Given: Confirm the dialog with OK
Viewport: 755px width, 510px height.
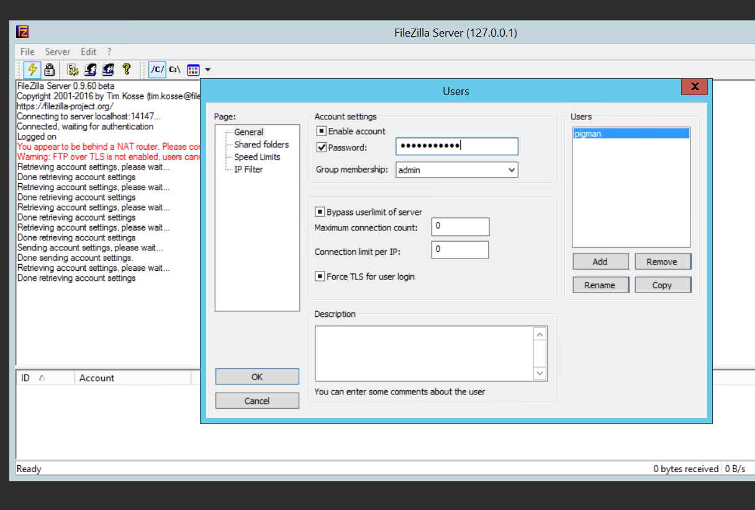Looking at the screenshot, I should tap(257, 376).
